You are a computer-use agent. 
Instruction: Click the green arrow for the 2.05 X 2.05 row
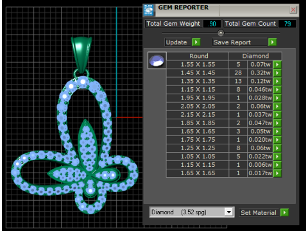[x=277, y=106]
